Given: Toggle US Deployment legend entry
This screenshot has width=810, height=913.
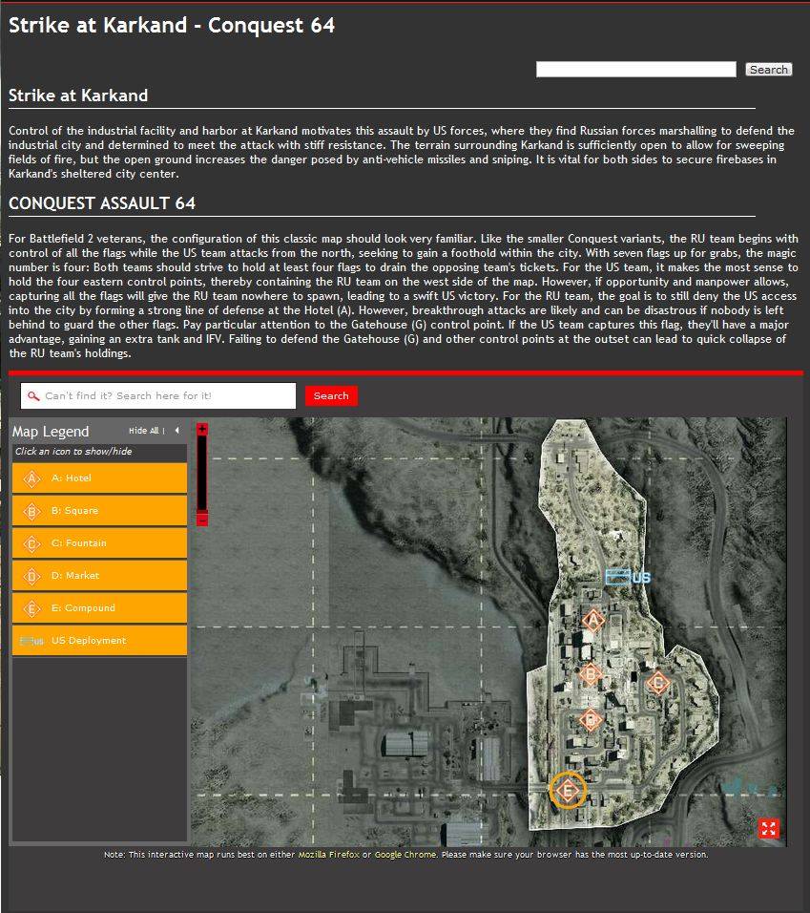Looking at the screenshot, I should coord(99,641).
